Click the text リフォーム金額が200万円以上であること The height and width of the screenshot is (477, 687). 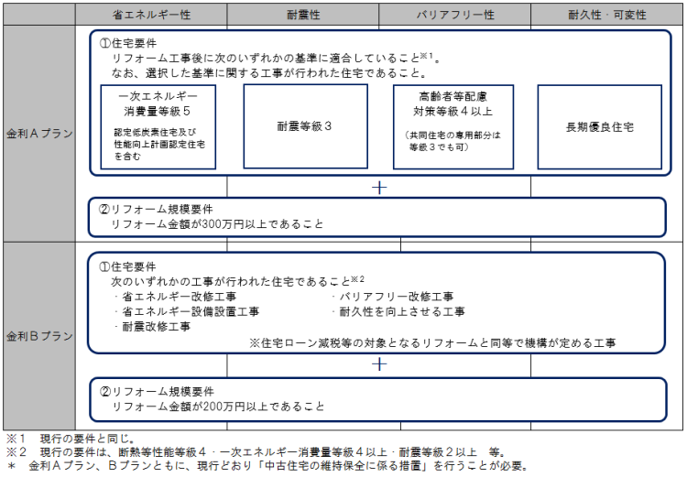click(x=218, y=407)
